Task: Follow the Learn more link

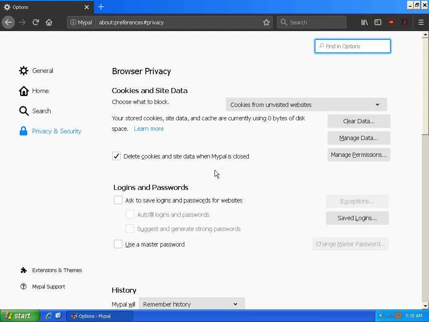Action: click(149, 129)
